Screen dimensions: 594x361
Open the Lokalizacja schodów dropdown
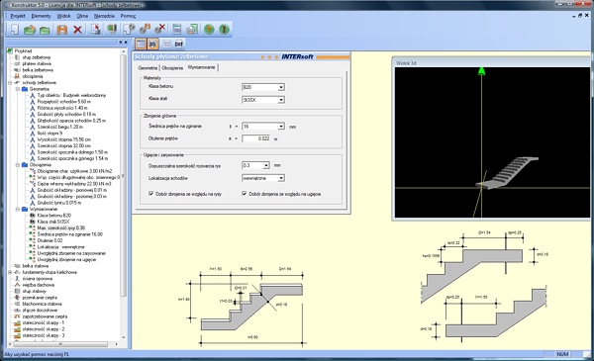(x=281, y=178)
